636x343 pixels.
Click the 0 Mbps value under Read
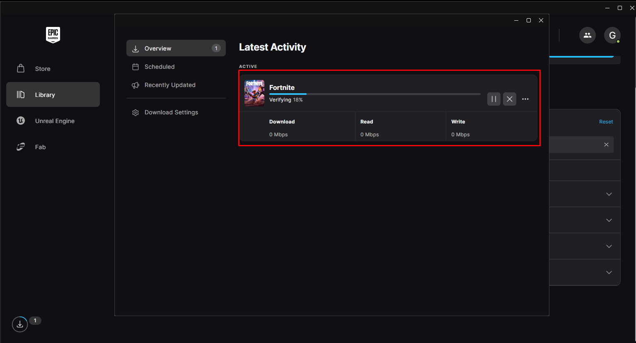pyautogui.click(x=370, y=135)
